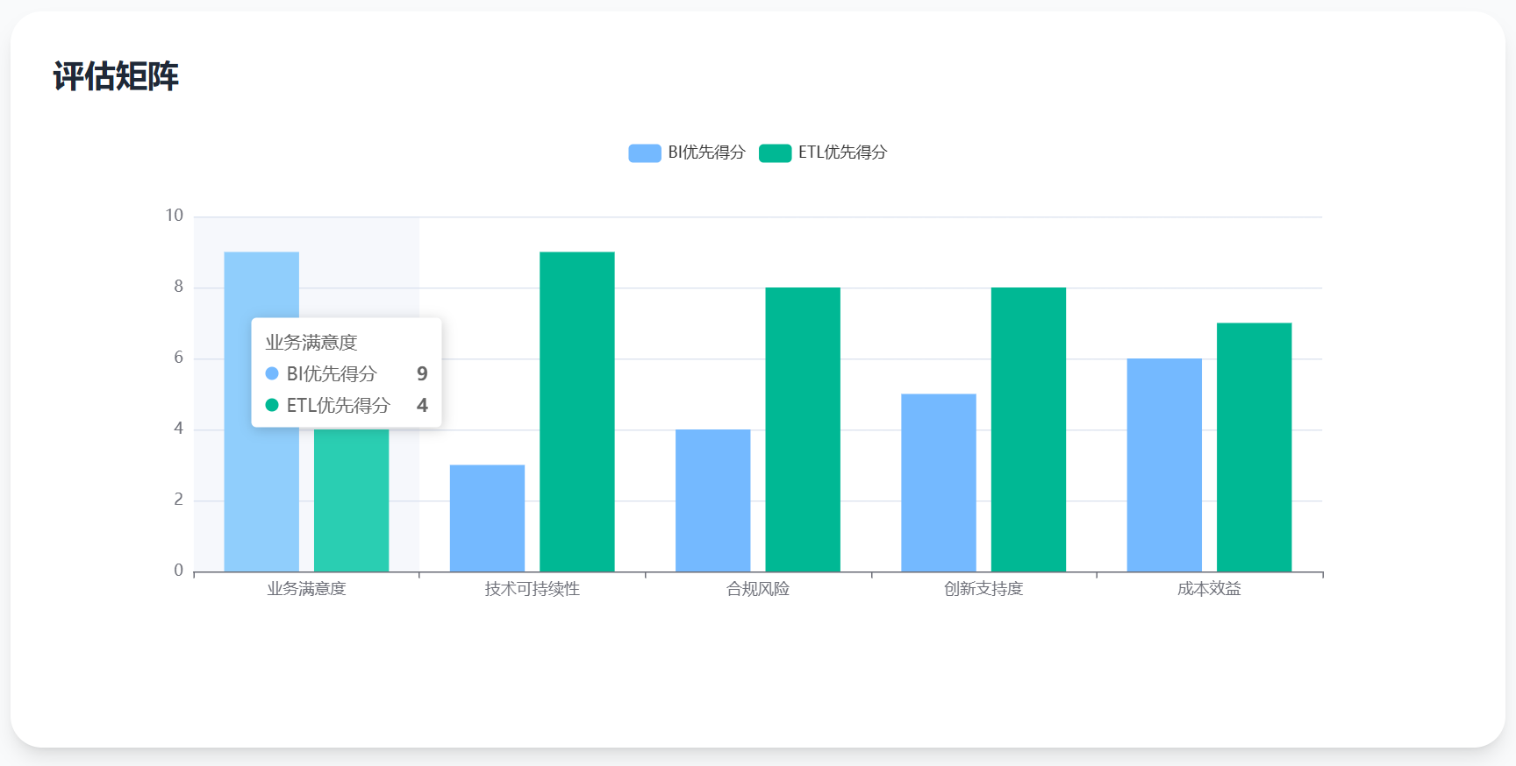Click the ETL优先得分 bar for 创新支持度
The height and width of the screenshot is (766, 1516).
click(1028, 429)
